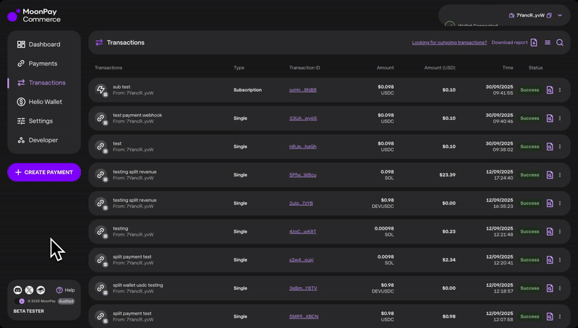Click the Audited badge
This screenshot has height=328, width=578.
point(66,301)
